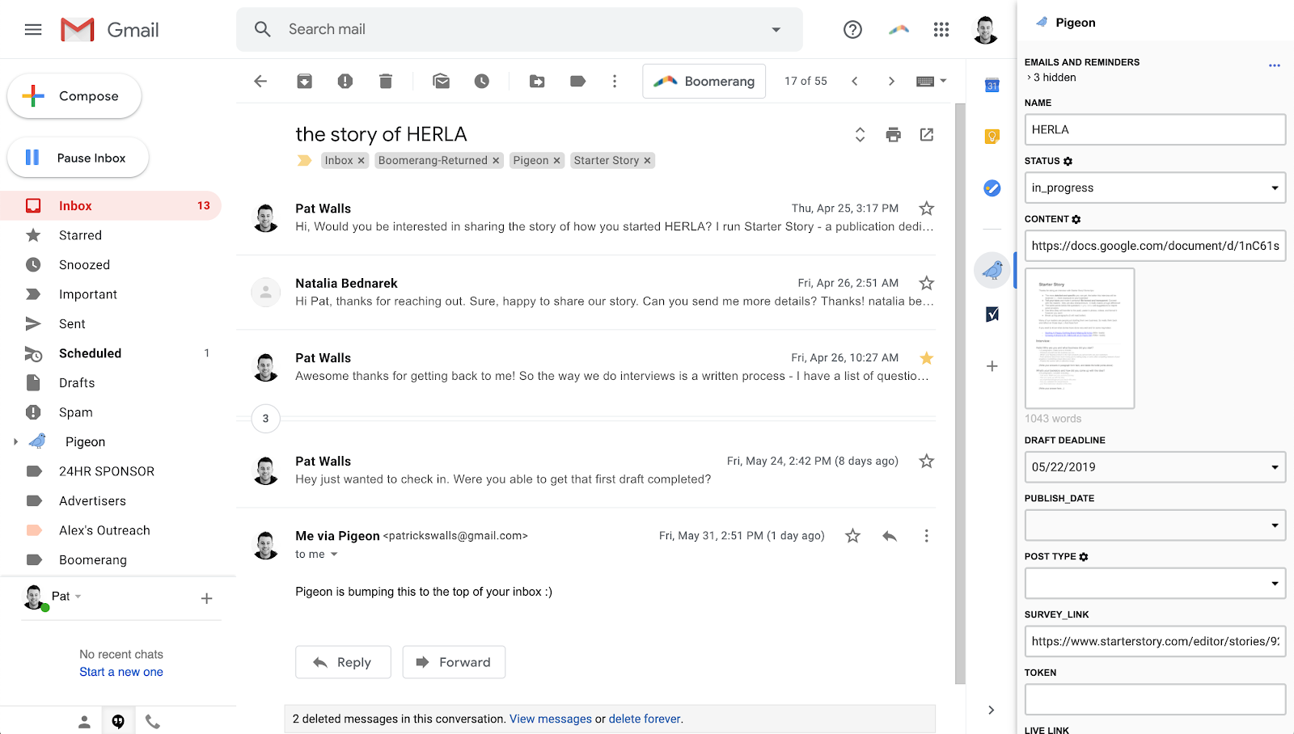The height and width of the screenshot is (734, 1294).
Task: Open the More options toolbar menu
Action: (615, 81)
